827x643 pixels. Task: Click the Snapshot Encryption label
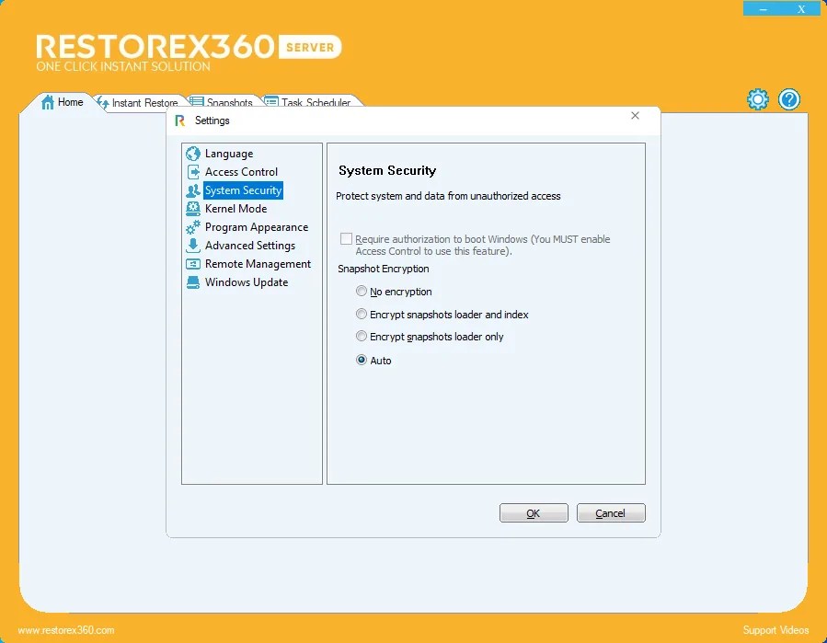click(384, 269)
